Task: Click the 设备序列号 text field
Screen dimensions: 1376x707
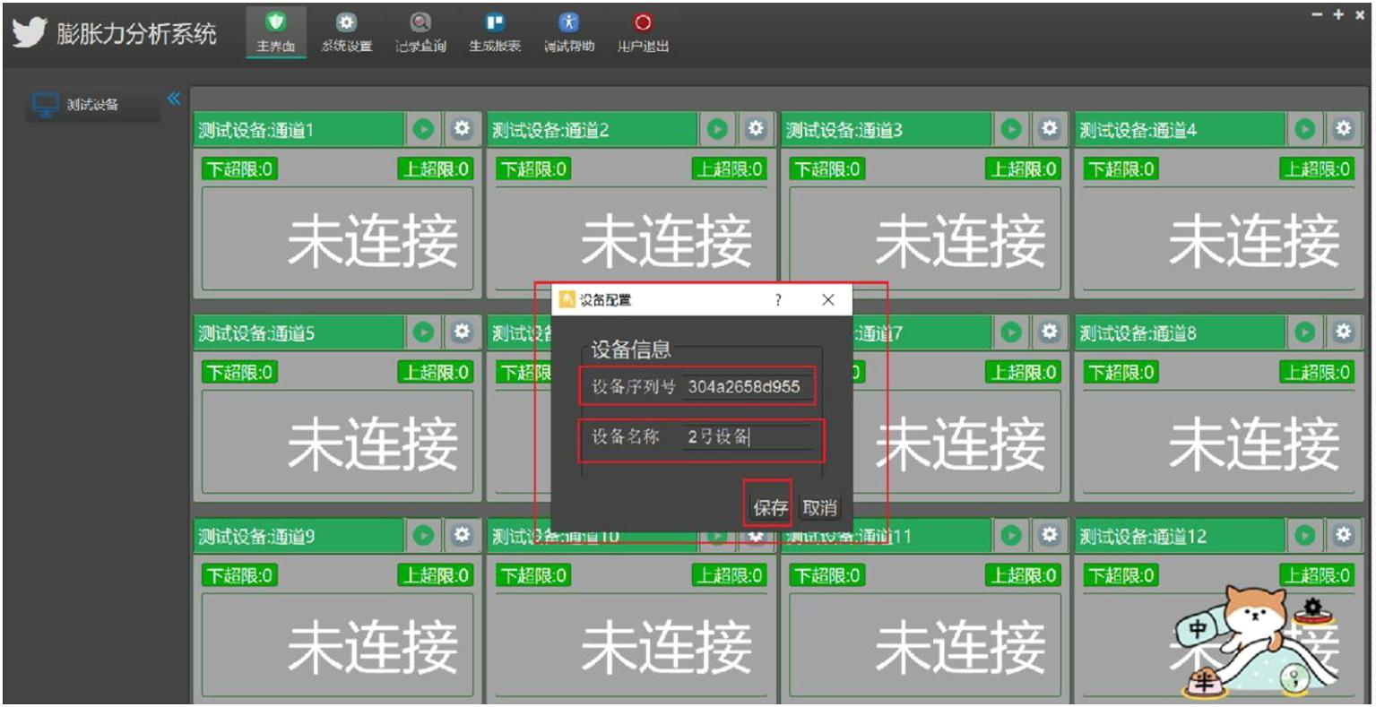Action: (748, 387)
